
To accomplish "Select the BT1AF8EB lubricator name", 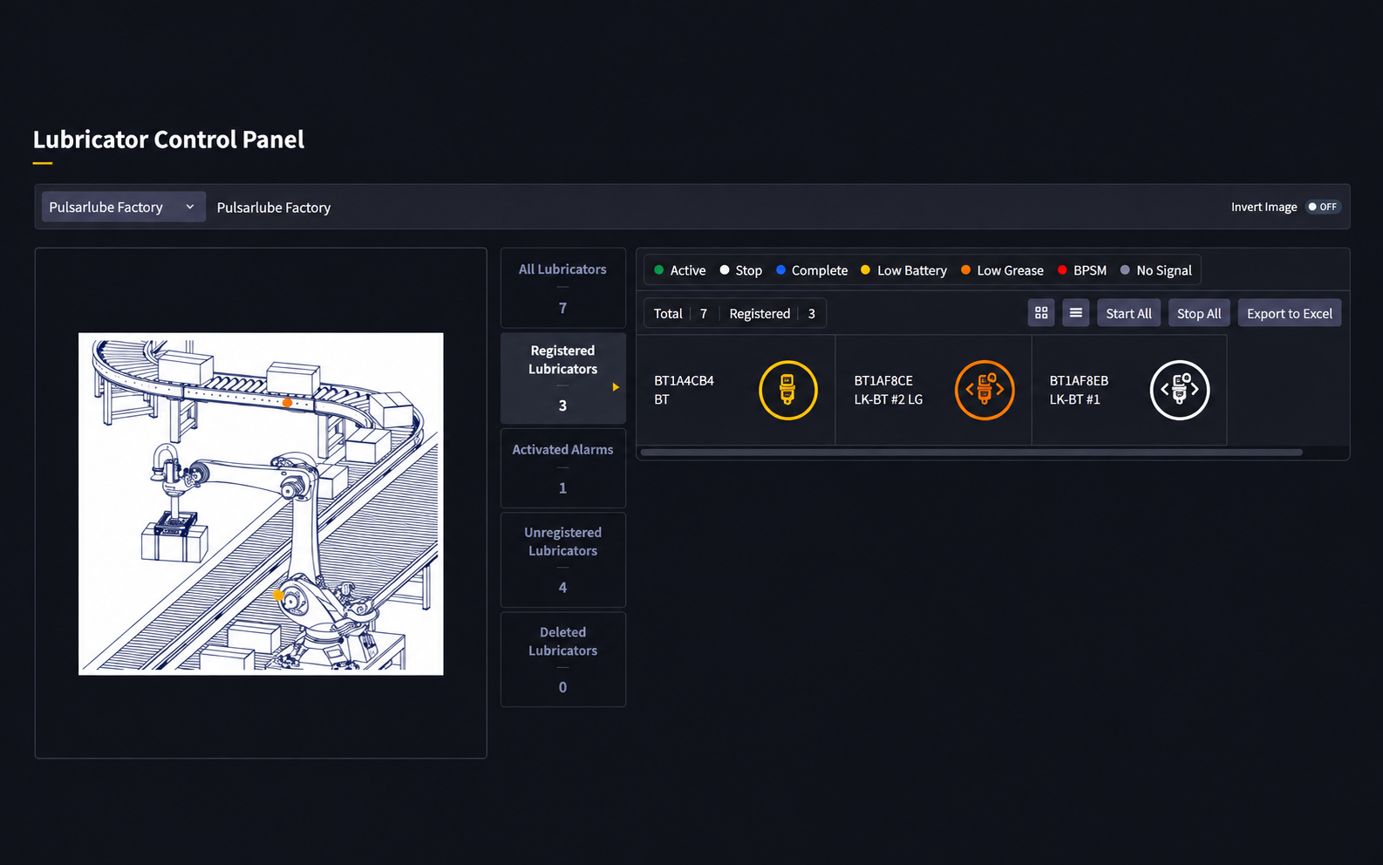I will (1079, 381).
